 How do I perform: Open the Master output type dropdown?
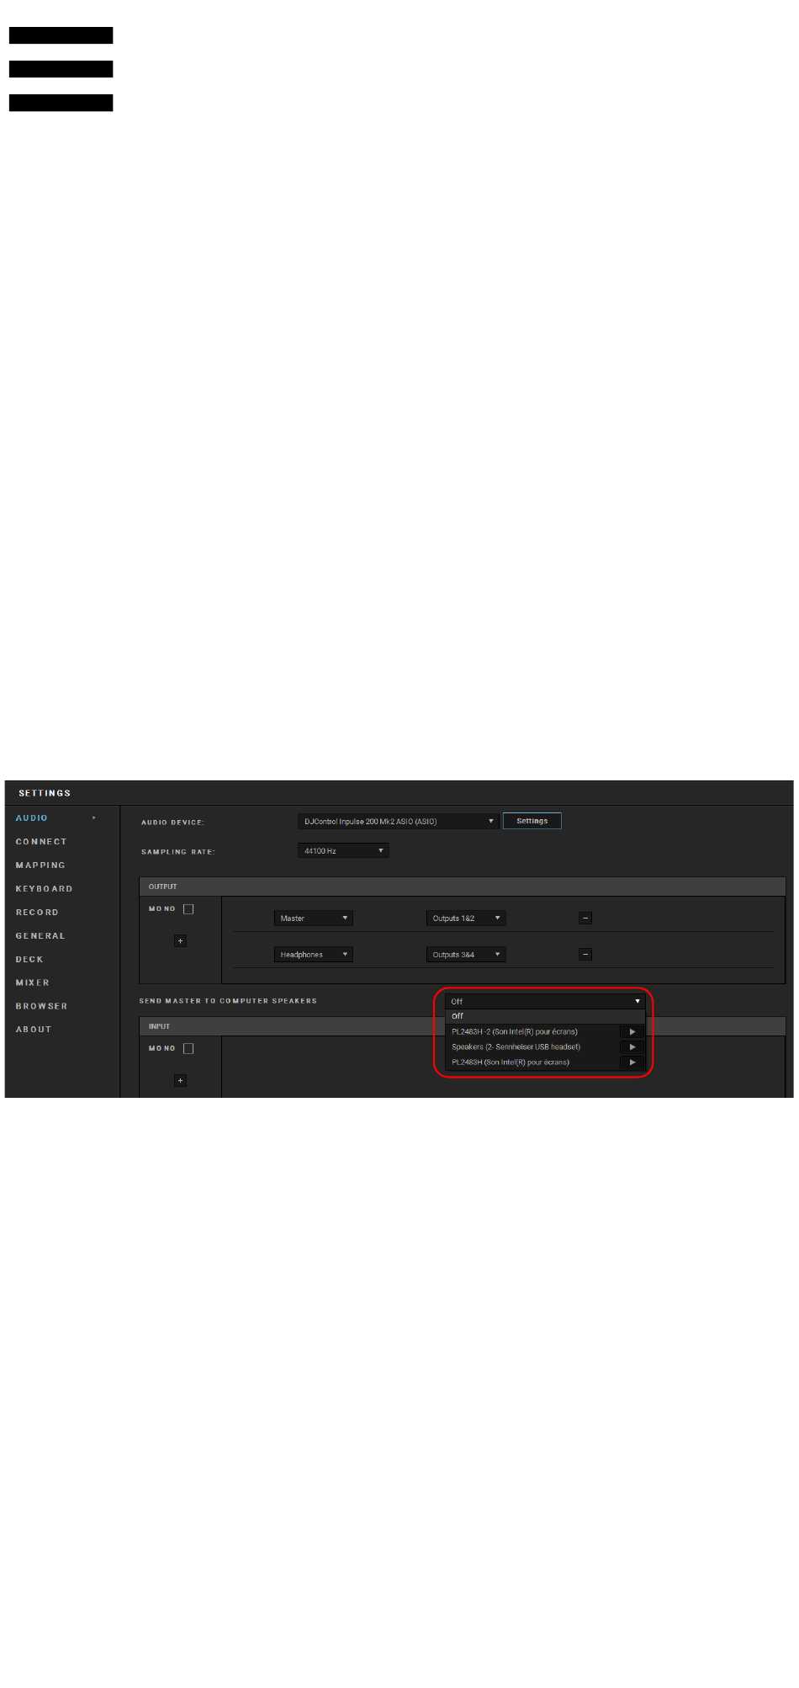[x=313, y=919]
